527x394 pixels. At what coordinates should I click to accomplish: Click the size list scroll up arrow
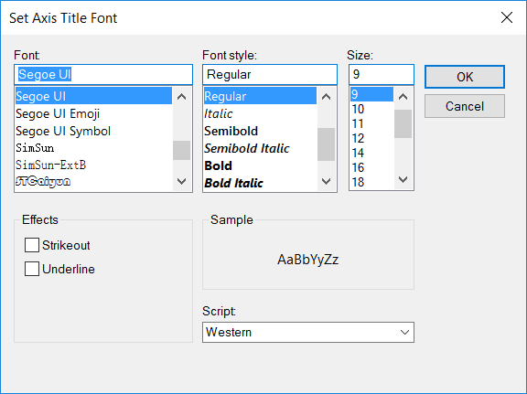click(403, 97)
